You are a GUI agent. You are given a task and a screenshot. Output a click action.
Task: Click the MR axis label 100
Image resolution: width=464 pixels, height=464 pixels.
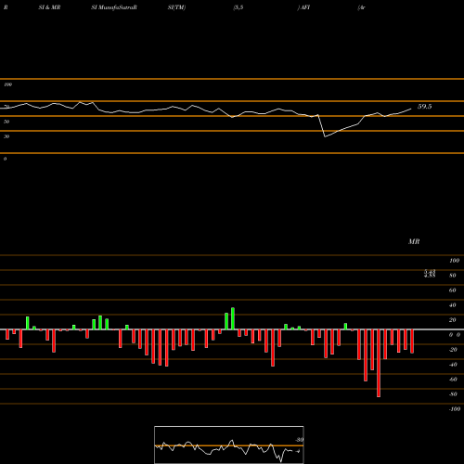tap(454, 261)
